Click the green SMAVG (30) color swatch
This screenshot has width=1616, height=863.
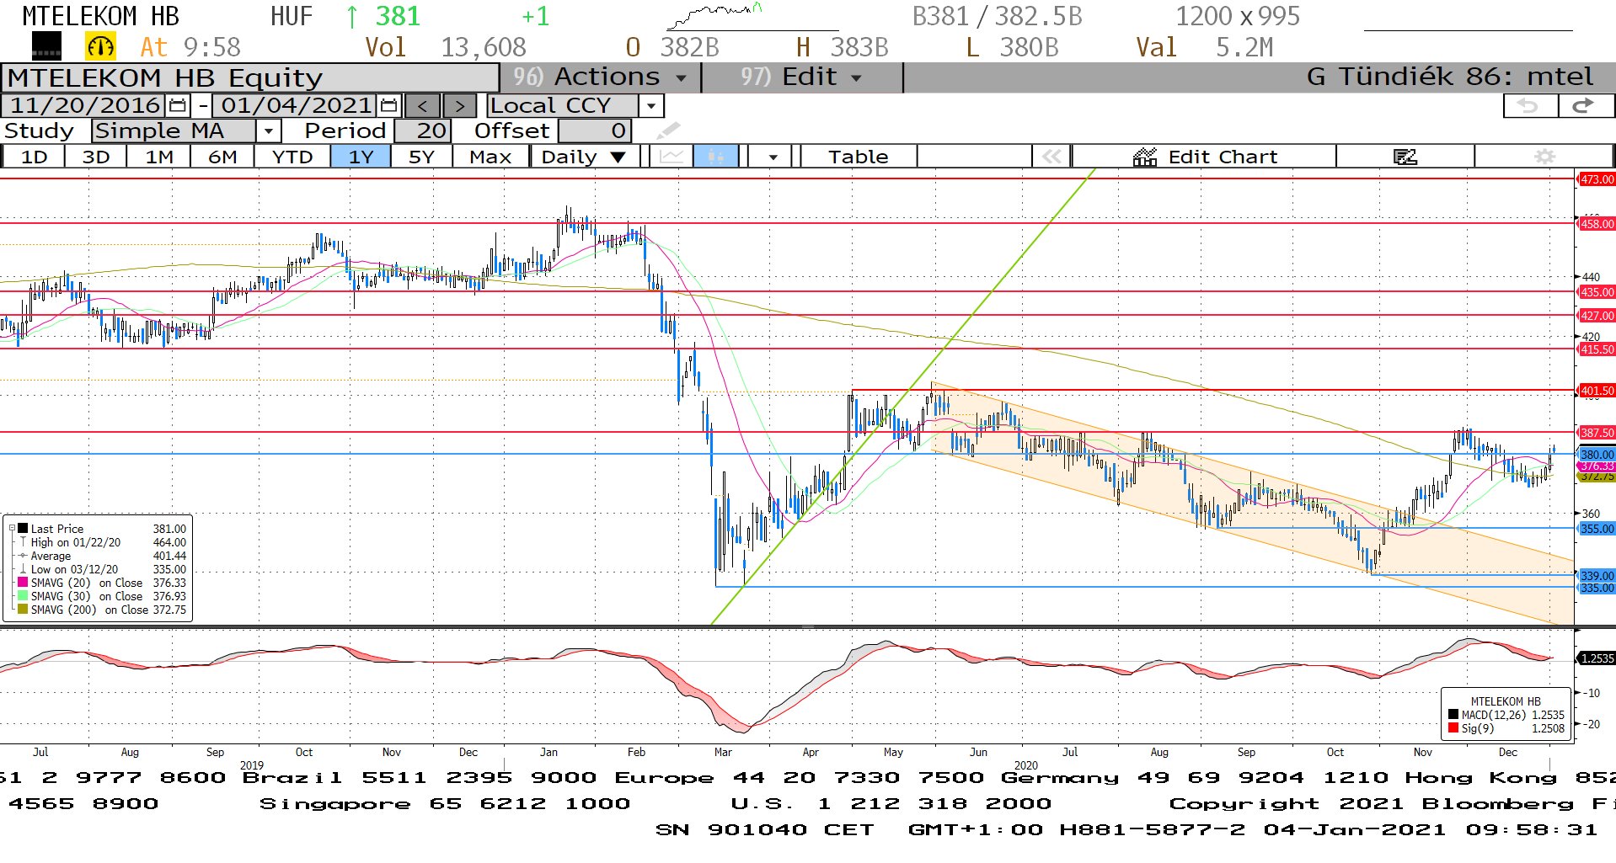tap(23, 596)
